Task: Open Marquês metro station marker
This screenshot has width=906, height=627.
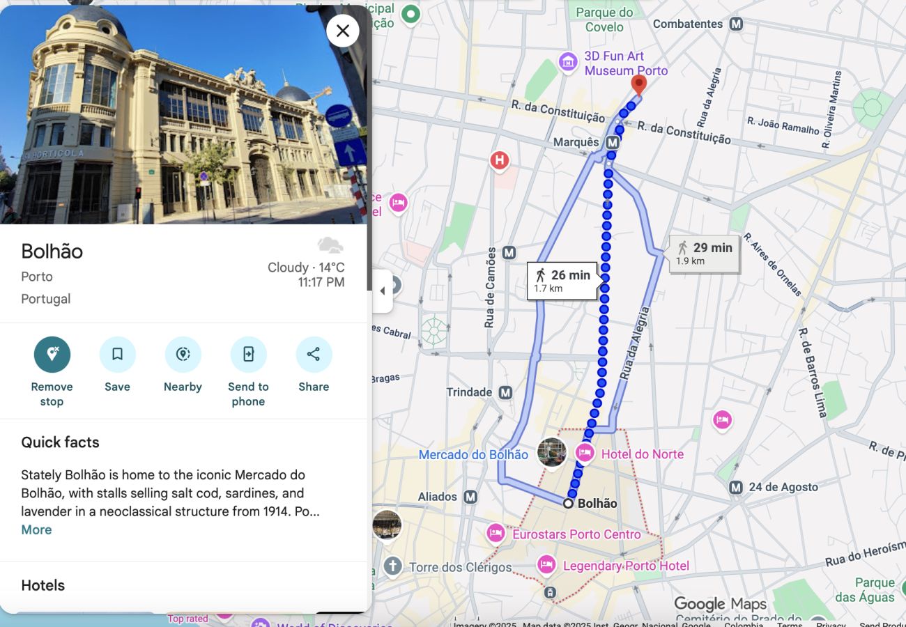Action: pyautogui.click(x=613, y=142)
